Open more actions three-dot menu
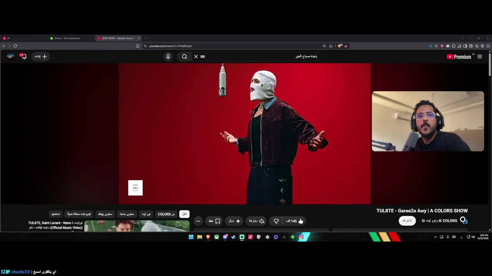492x276 pixels. [198, 221]
